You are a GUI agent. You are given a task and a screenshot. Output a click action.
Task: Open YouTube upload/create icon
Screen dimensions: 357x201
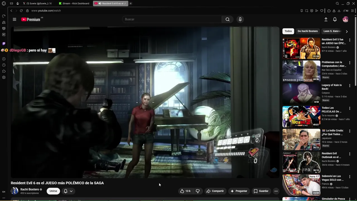pyautogui.click(x=326, y=19)
